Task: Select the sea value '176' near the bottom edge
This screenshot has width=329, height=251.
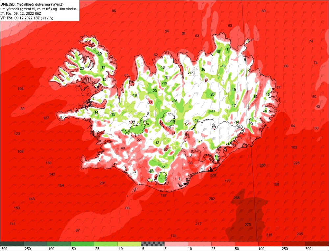Action: click(x=173, y=236)
